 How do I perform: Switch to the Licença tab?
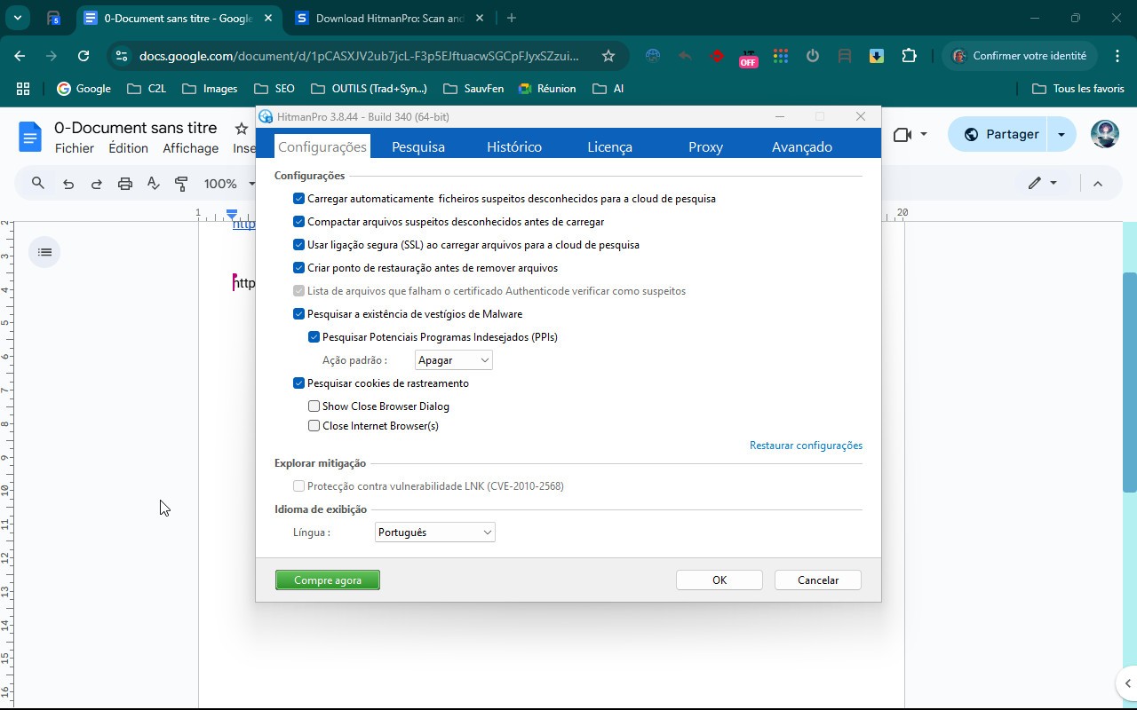(x=609, y=147)
